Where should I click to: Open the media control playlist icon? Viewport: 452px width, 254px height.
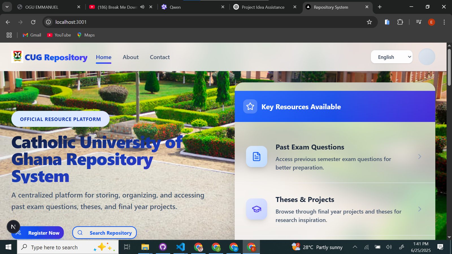tap(419, 22)
